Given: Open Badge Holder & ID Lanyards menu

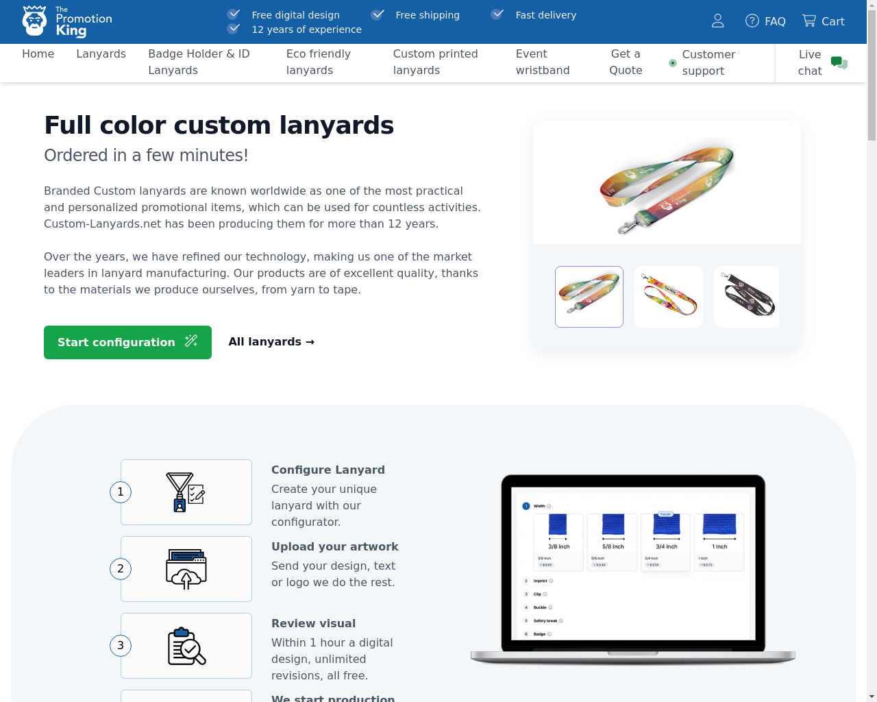Looking at the screenshot, I should tap(199, 62).
